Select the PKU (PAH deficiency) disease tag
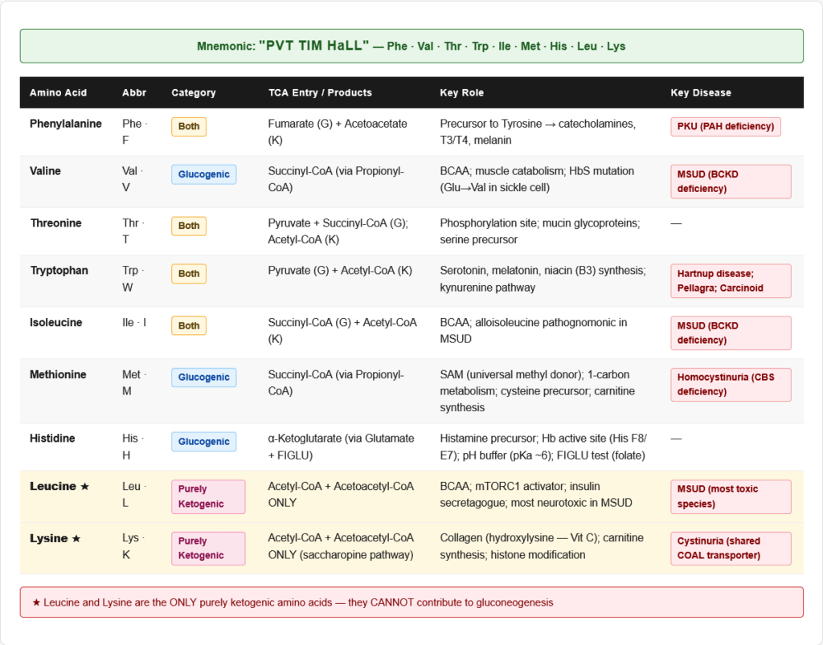Viewport: 823px width, 645px height. [x=725, y=126]
